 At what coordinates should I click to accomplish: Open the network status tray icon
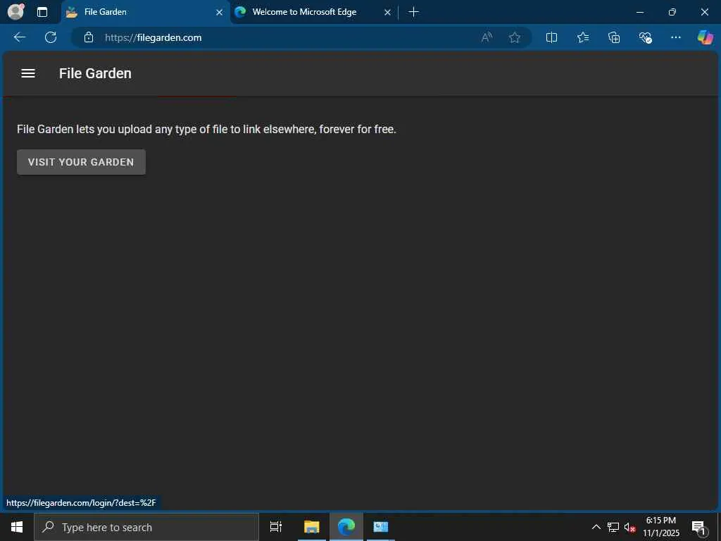613,527
